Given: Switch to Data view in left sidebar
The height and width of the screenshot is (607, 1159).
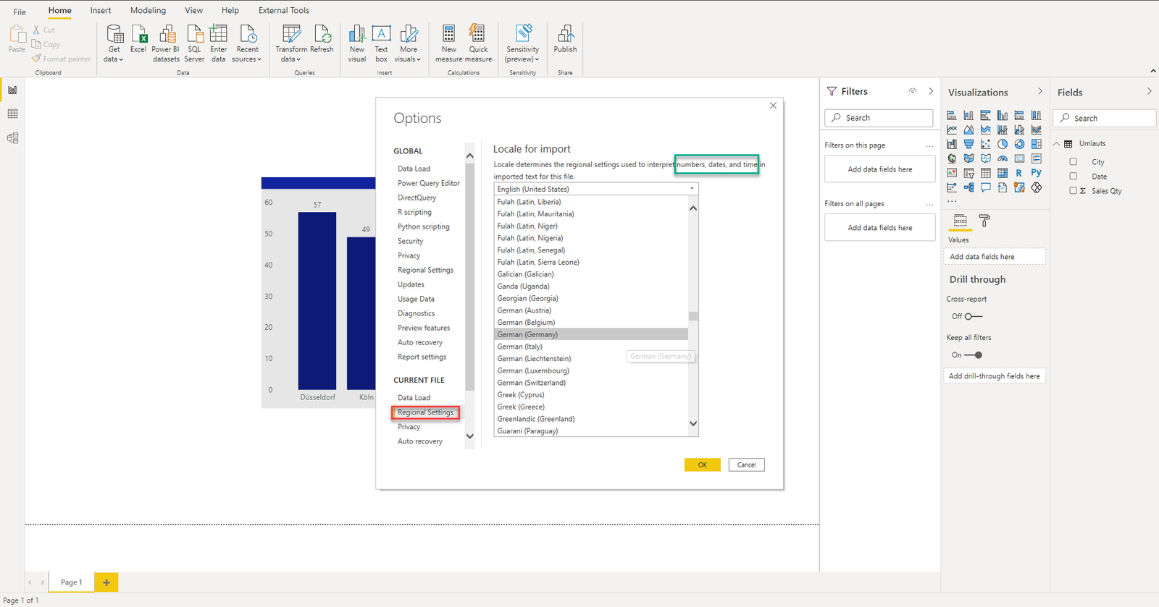Looking at the screenshot, I should coord(12,114).
